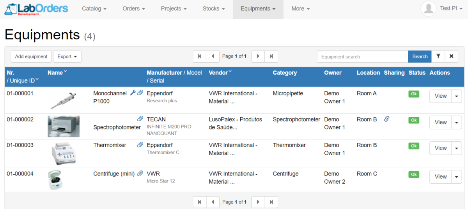Go to last page in top pagination
Viewport: 468px width, 209px height.
pyautogui.click(x=271, y=56)
